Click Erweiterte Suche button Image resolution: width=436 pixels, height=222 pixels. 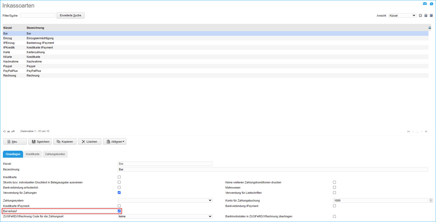tap(71, 15)
